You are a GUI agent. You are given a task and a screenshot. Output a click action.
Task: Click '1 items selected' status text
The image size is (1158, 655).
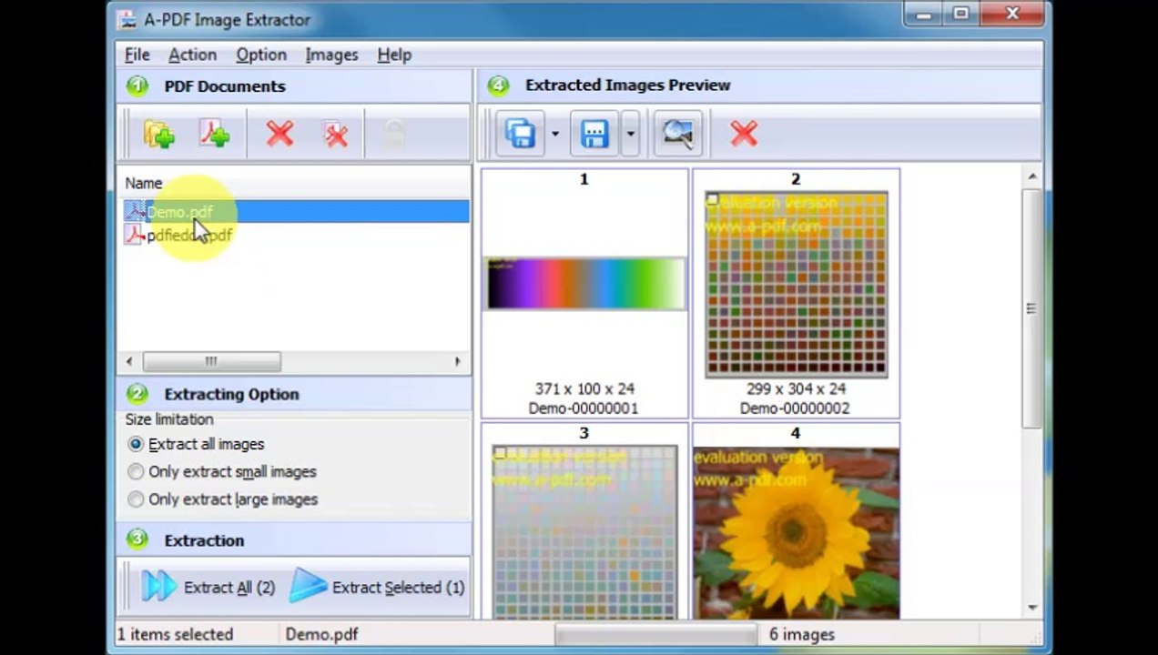(x=176, y=634)
